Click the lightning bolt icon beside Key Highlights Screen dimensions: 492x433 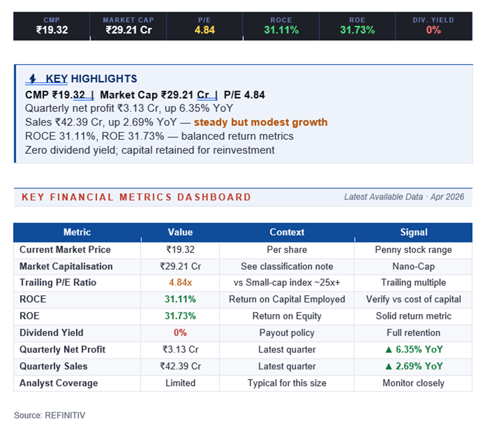[x=33, y=79]
